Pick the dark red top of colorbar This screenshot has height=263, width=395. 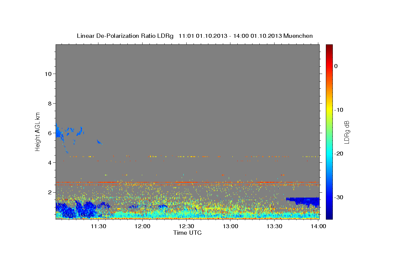[x=329, y=47]
